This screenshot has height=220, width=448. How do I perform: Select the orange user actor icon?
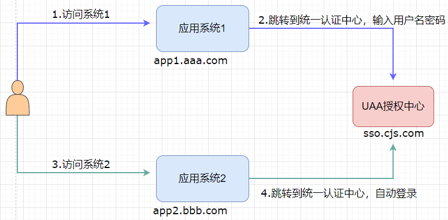click(x=17, y=98)
